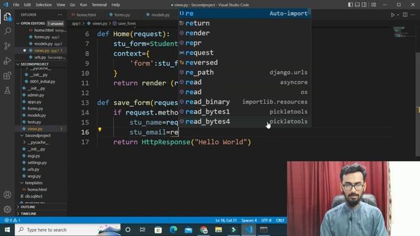The height and width of the screenshot is (236, 420).
Task: Click the lightbulb code action on line 16
Action: click(x=100, y=130)
